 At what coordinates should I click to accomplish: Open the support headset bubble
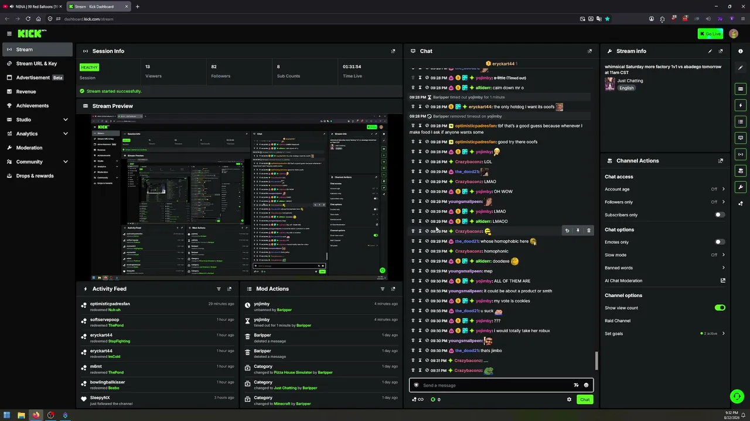737,396
